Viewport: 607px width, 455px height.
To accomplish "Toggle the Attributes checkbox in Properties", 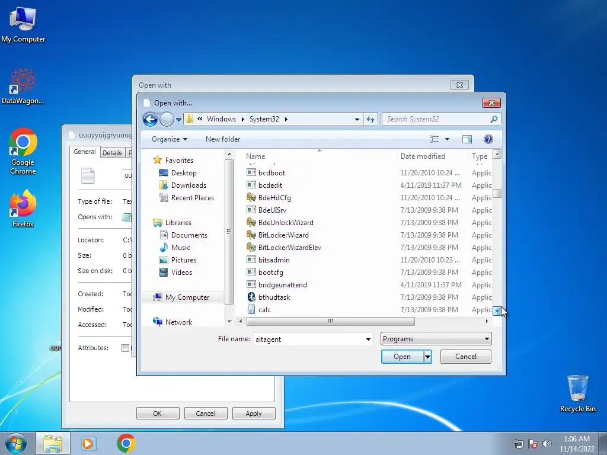I will click(x=125, y=348).
